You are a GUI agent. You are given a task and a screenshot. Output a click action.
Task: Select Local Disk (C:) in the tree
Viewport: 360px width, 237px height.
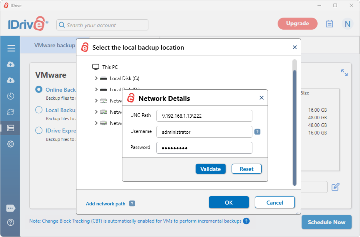[x=125, y=78]
